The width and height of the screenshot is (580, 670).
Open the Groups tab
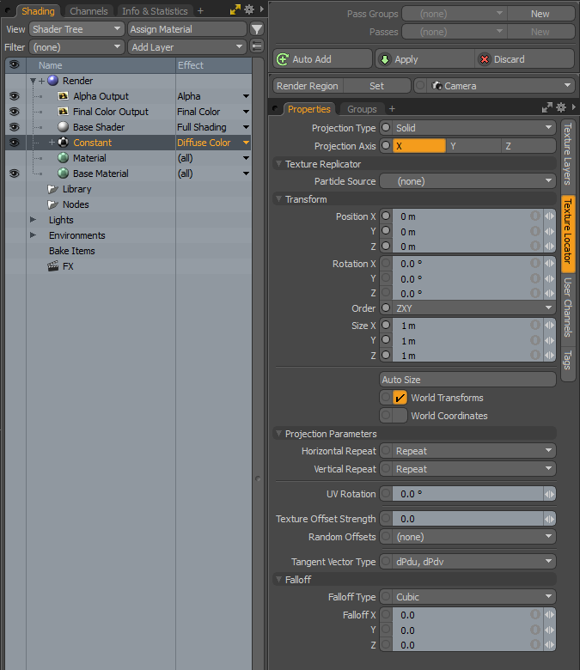coord(362,109)
